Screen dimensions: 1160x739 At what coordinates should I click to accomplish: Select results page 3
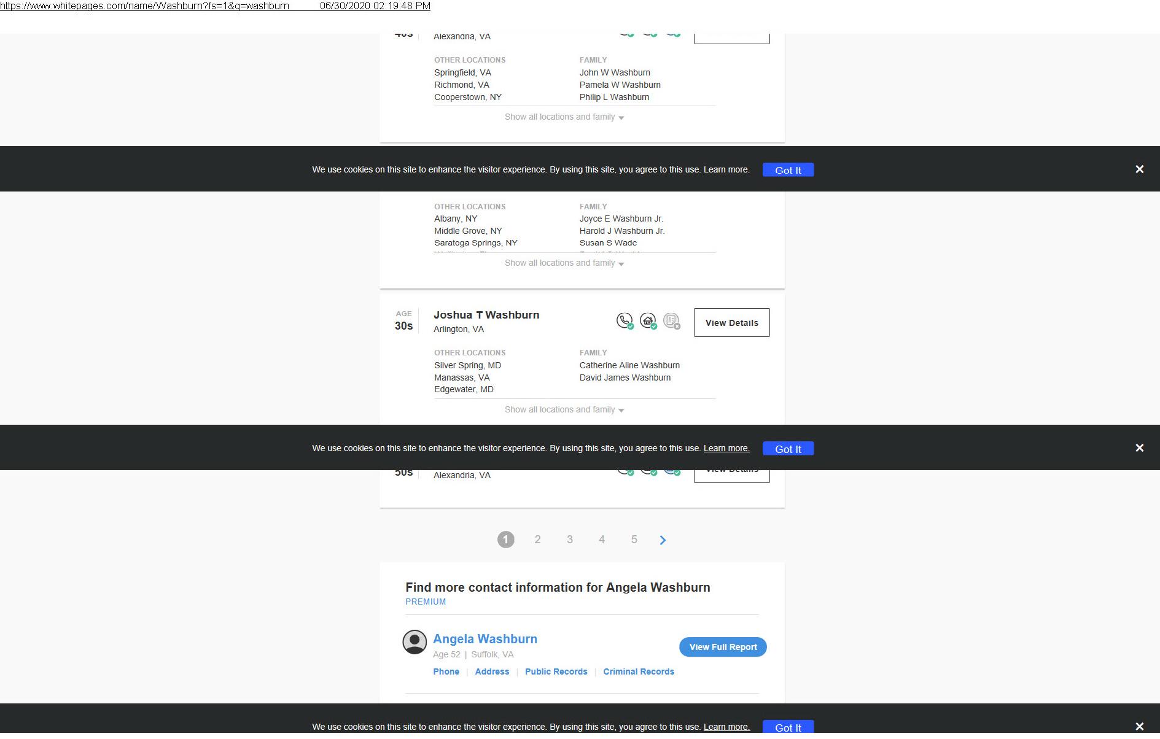point(570,540)
